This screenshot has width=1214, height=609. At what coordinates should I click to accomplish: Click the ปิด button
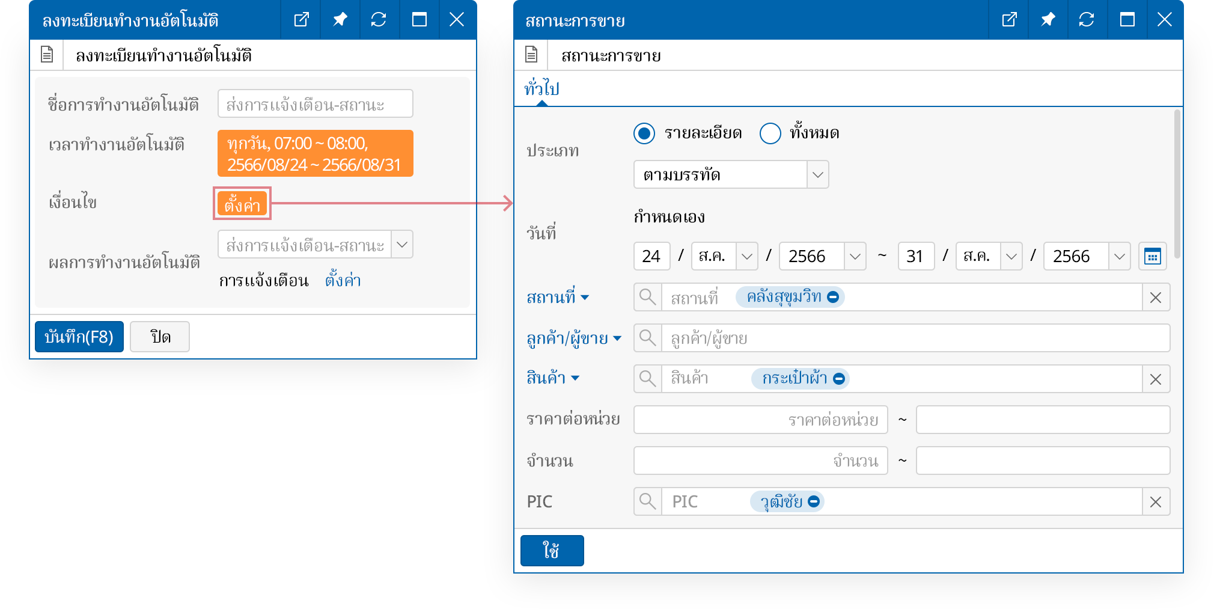click(x=160, y=337)
